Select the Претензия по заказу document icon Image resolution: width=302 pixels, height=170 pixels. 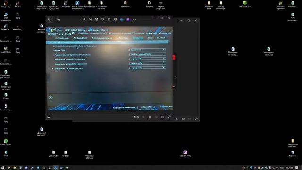pyautogui.click(x=233, y=51)
